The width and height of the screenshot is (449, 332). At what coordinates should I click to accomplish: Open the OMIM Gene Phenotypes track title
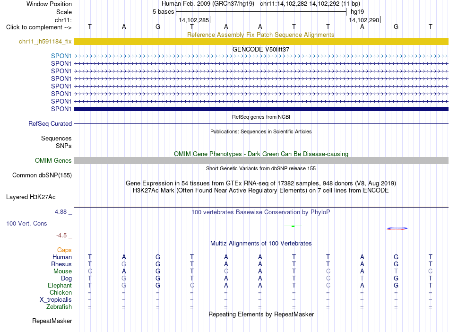(261, 154)
